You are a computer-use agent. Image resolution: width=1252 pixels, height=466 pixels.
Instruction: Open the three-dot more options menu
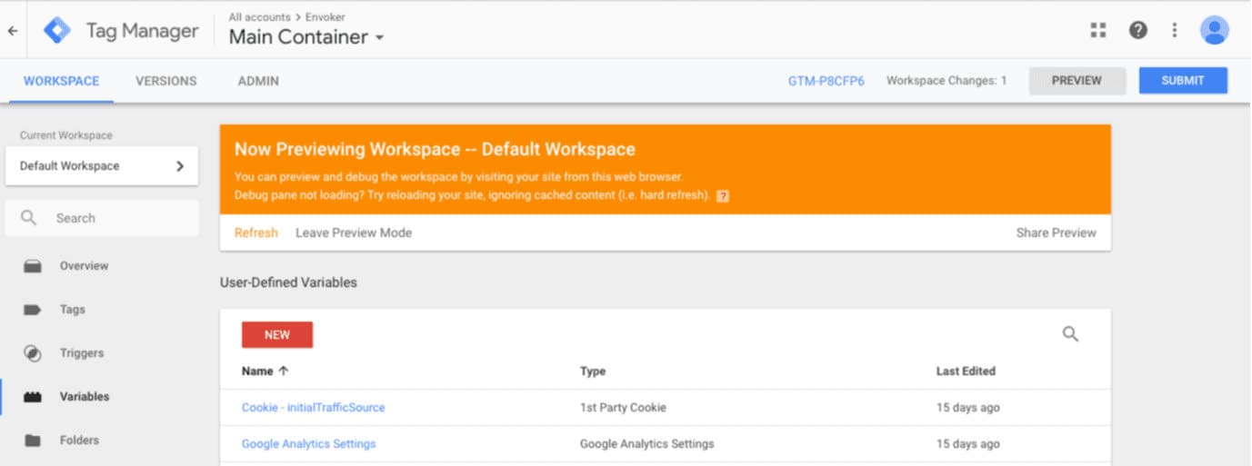click(1175, 30)
